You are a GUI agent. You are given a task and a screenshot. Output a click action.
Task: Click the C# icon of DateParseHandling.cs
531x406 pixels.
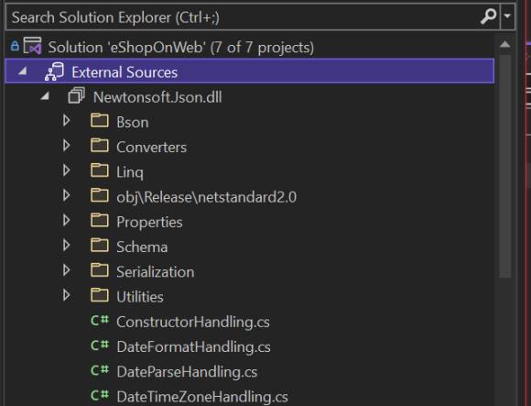pyautogui.click(x=100, y=370)
